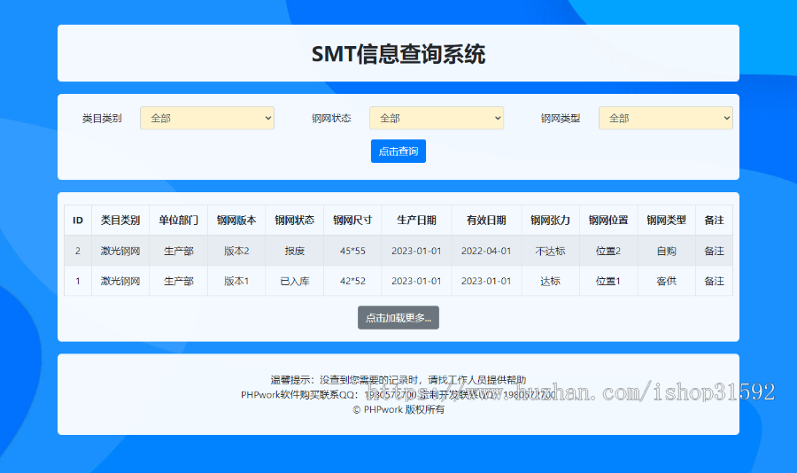
Task: Click the 客供 type cell
Action: pyautogui.click(x=666, y=281)
